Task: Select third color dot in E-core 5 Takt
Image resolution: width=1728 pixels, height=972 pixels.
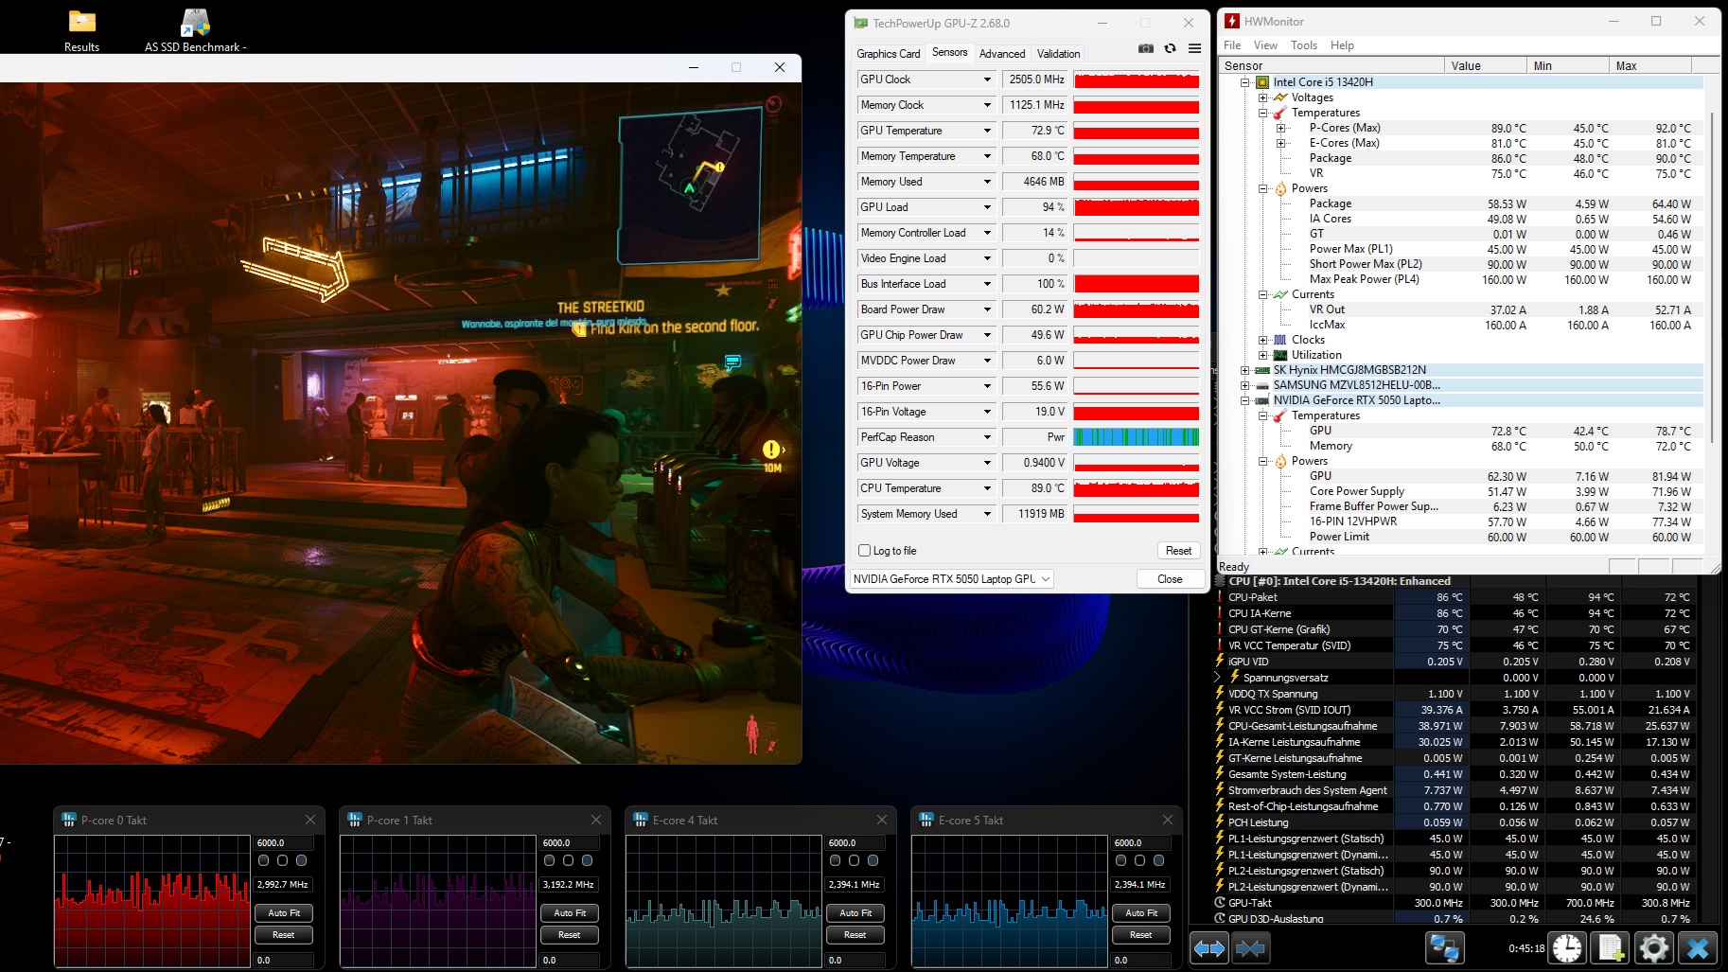Action: coord(1158,860)
